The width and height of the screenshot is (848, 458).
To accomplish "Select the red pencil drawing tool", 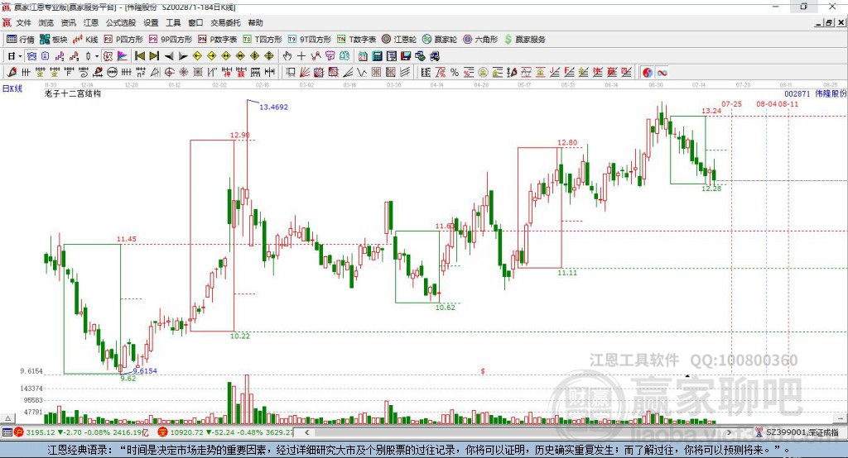I will (12, 72).
